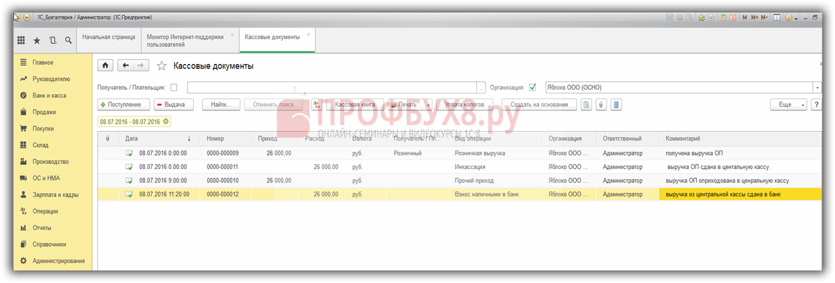Create a Поступление cash document
This screenshot has height=283, width=835.
124,105
